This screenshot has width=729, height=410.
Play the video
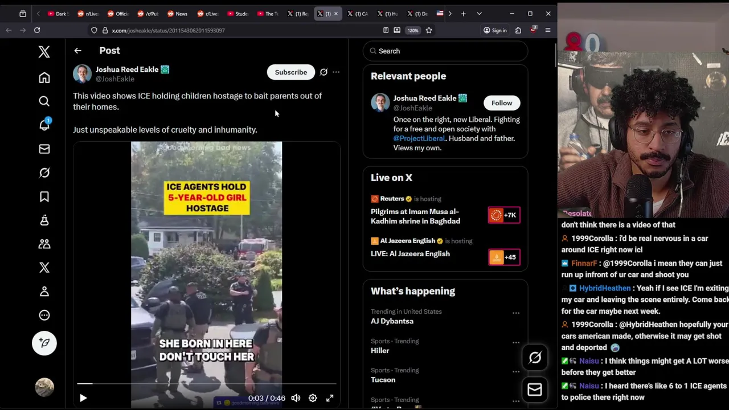click(x=83, y=398)
